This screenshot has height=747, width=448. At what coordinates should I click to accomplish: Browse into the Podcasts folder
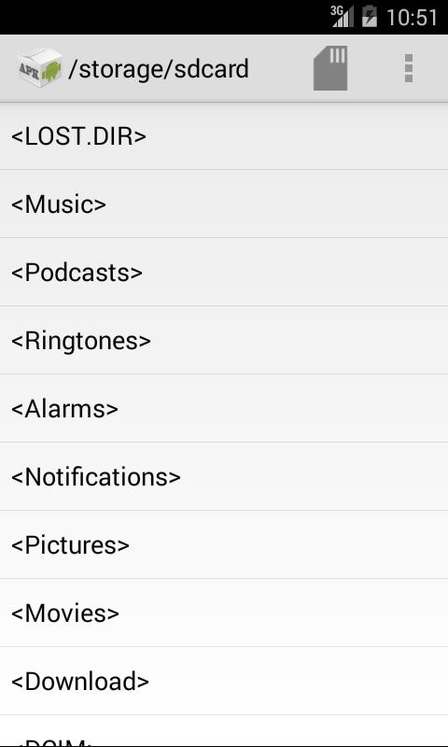224,272
